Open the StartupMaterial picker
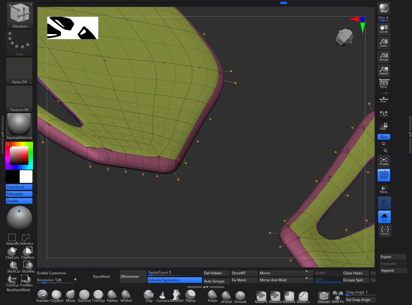The width and height of the screenshot is (412, 305). tap(19, 126)
